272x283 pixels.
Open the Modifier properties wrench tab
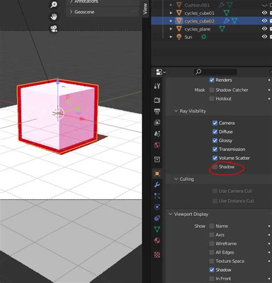[157, 184]
